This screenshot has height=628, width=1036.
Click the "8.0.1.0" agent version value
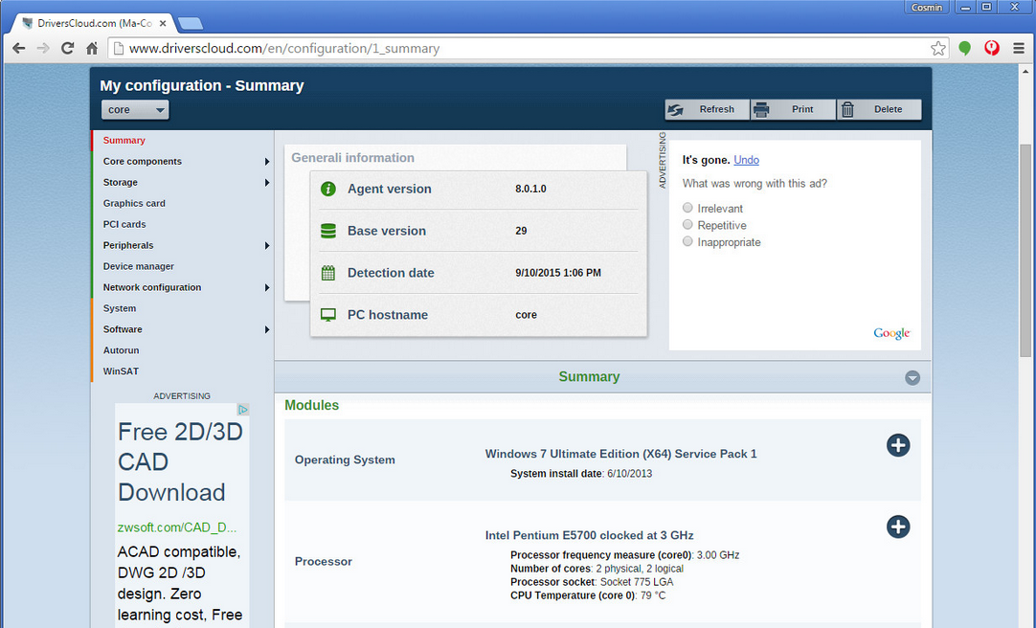coord(530,189)
